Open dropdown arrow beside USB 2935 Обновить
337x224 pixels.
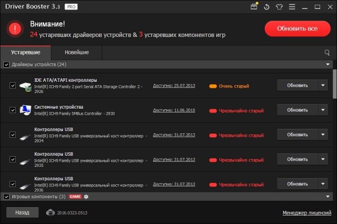point(323,159)
